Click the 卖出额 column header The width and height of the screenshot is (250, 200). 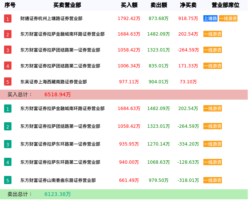(159, 5)
